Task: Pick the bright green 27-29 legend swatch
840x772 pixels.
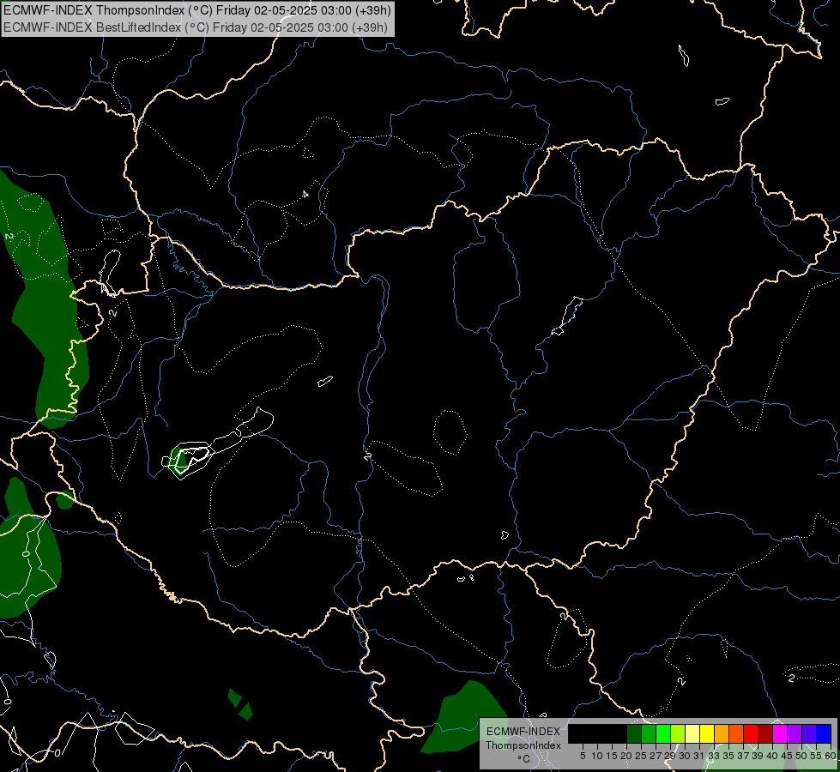Action: [x=663, y=734]
